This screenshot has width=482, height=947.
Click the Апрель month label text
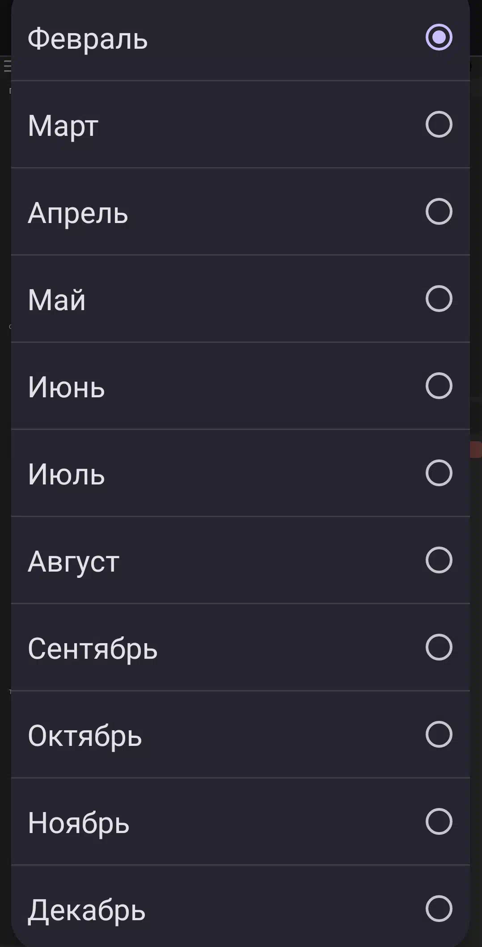(78, 213)
